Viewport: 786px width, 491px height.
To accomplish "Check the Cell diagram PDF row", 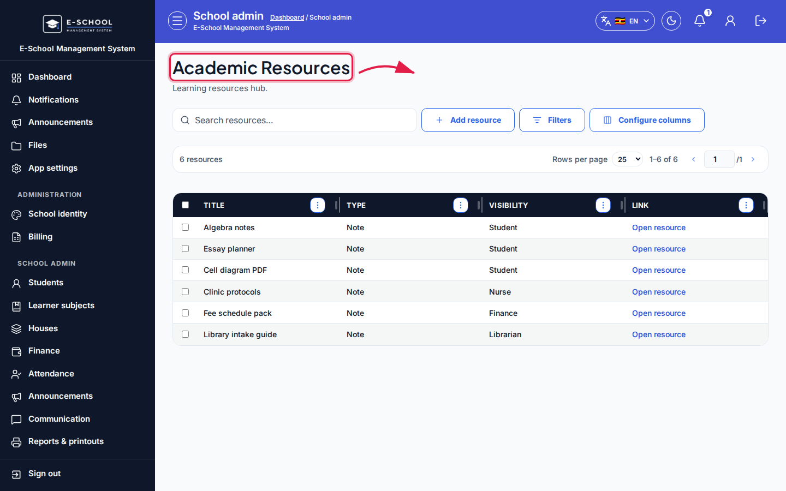I will [x=186, y=270].
